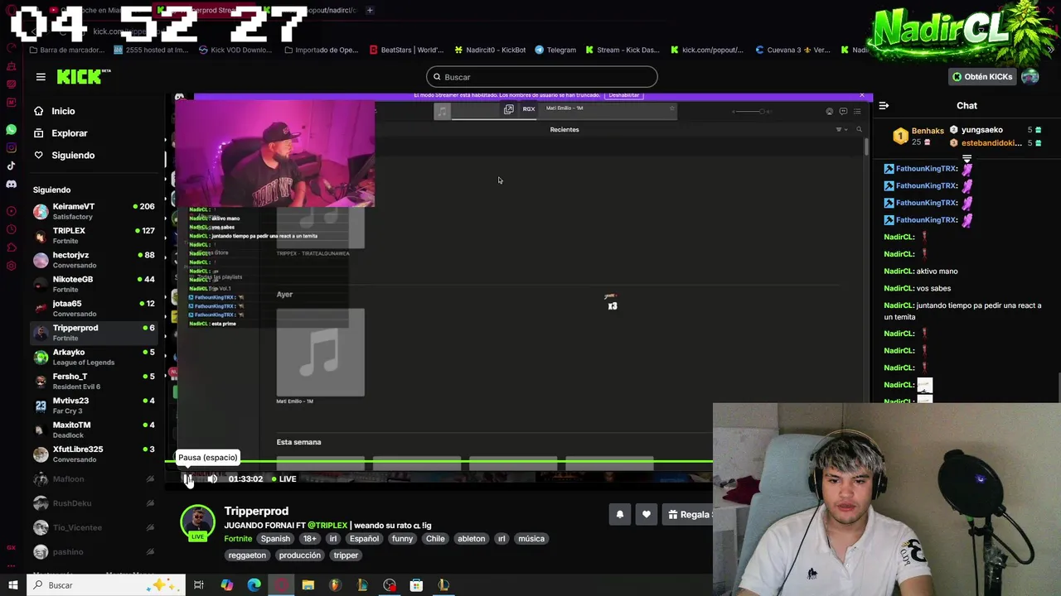Open BeatStars bookmark
This screenshot has width=1061, height=596.
tap(406, 50)
